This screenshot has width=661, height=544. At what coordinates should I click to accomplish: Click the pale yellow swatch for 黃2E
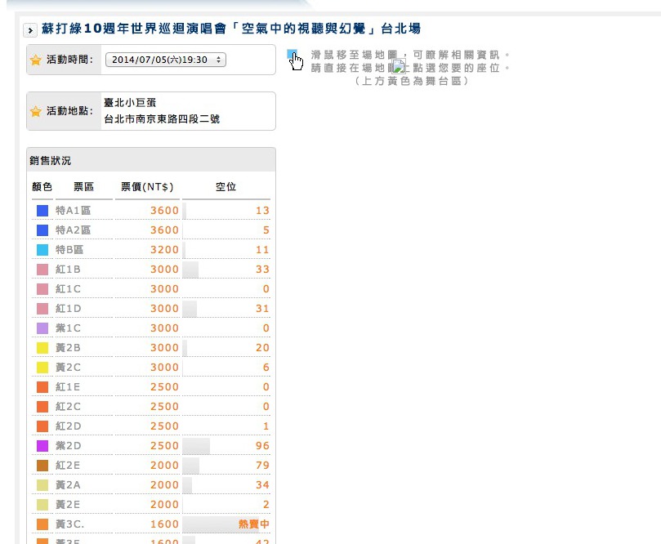42,505
